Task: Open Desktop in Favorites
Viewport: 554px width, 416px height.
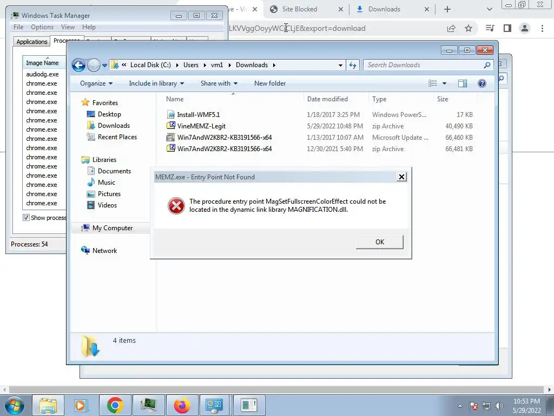Action: pyautogui.click(x=109, y=114)
